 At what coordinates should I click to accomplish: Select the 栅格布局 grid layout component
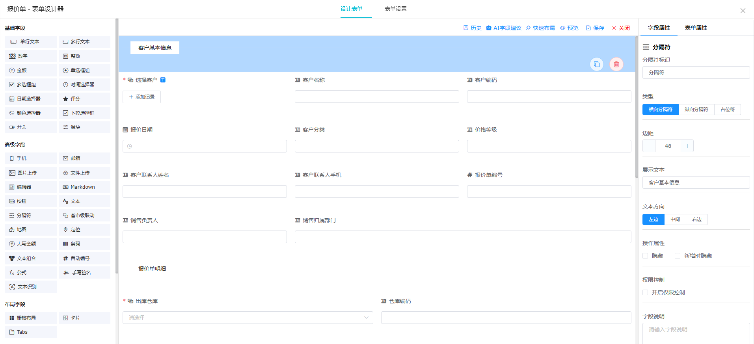[31, 318]
